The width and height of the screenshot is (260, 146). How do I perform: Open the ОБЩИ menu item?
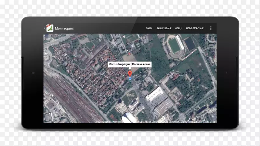[x=179, y=28]
